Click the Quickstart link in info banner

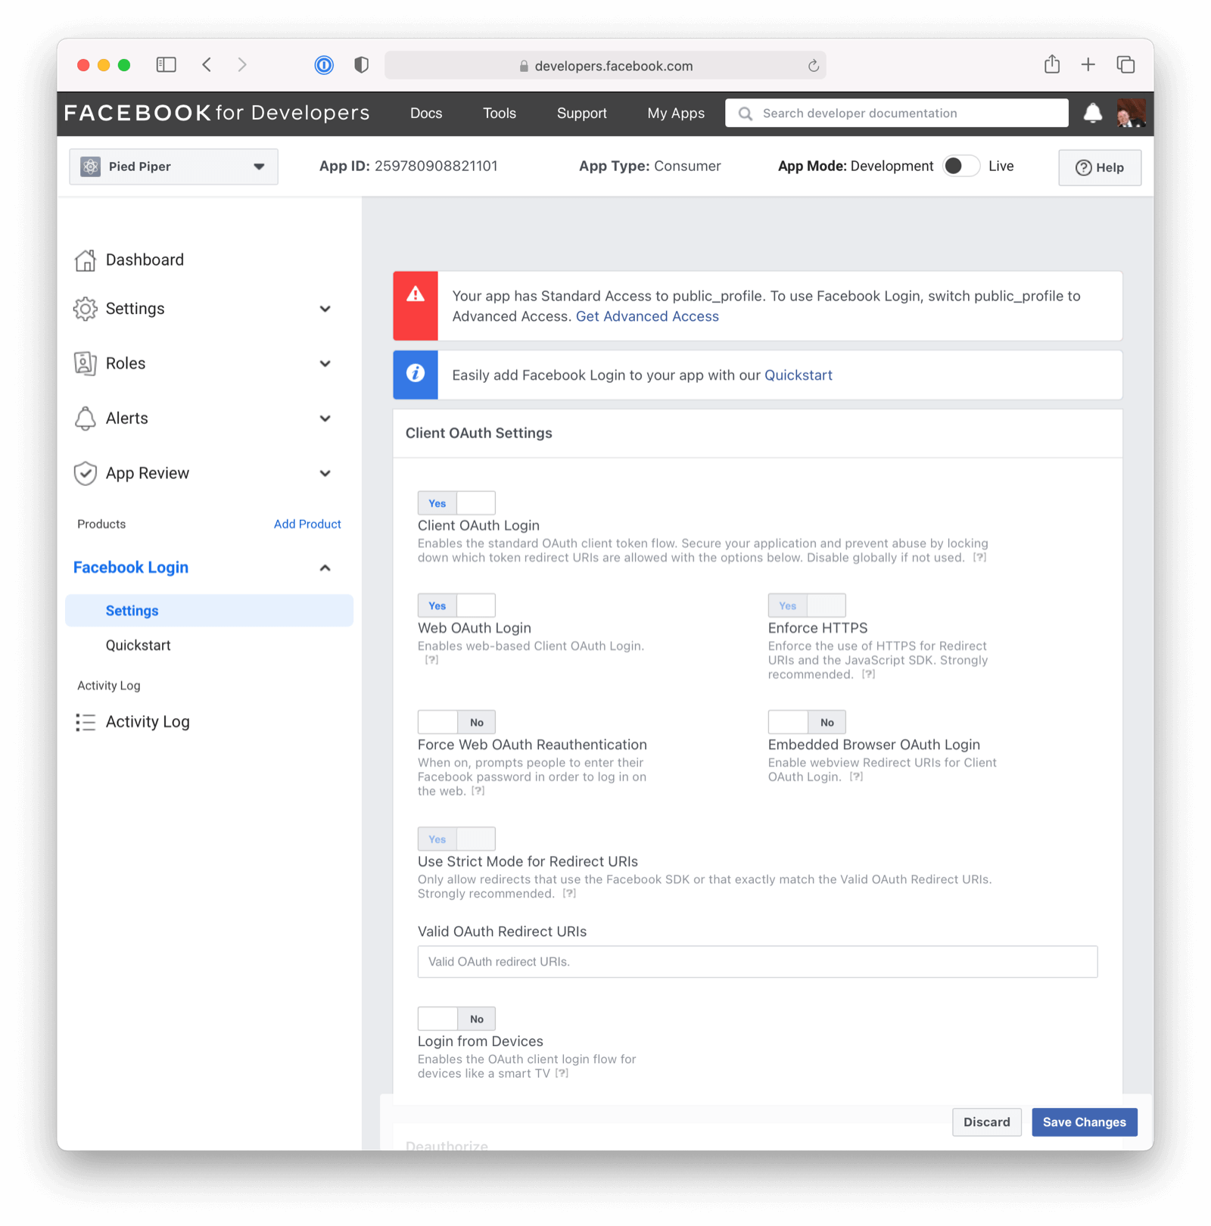pos(799,375)
